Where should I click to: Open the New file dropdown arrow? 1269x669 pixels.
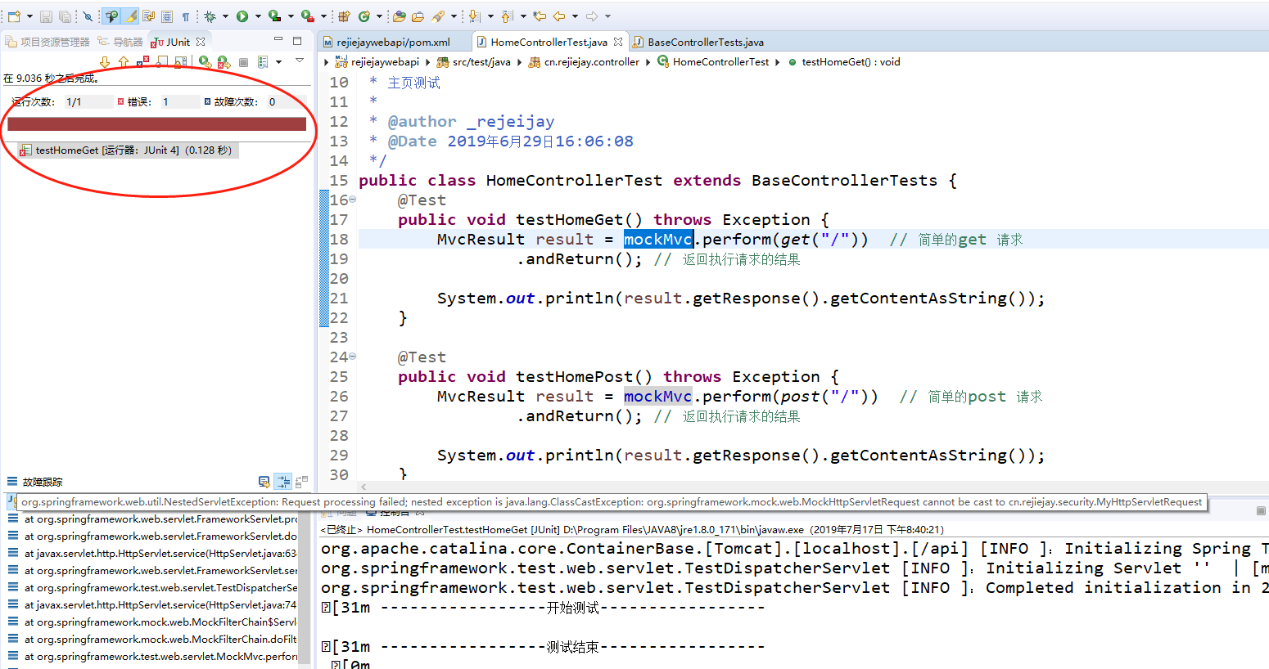pos(29,16)
